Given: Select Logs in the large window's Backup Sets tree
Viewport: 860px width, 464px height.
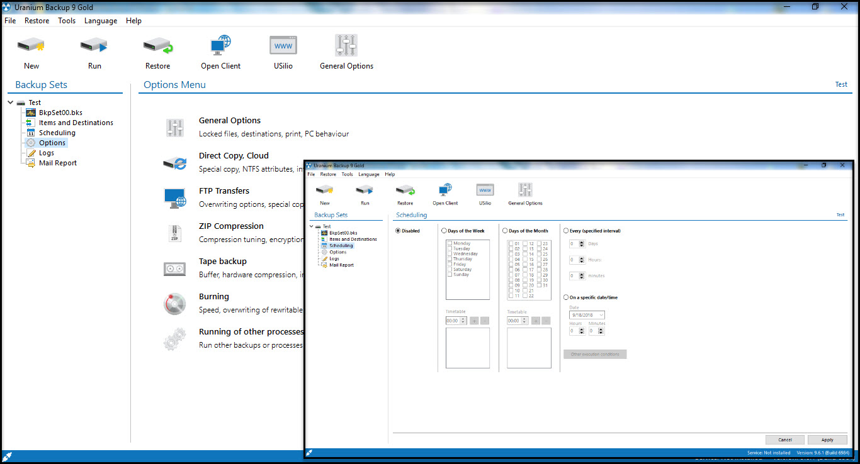Looking at the screenshot, I should tap(47, 153).
